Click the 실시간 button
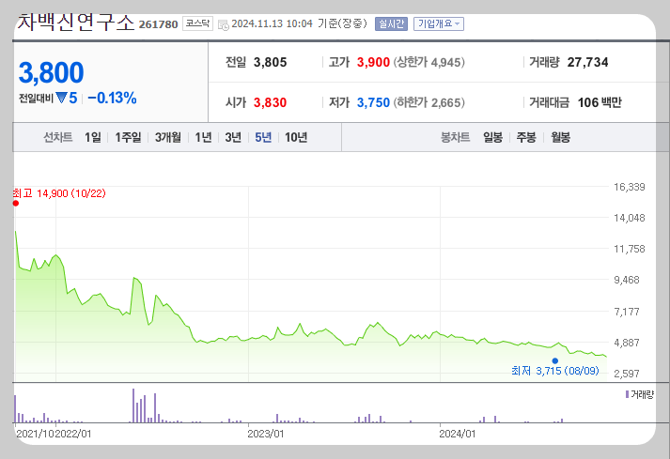 click(391, 23)
